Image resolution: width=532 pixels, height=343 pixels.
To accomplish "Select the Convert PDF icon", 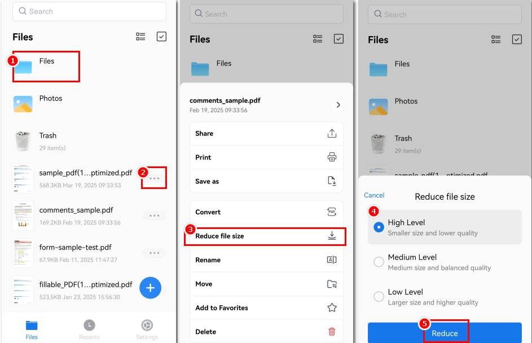I will (x=332, y=212).
